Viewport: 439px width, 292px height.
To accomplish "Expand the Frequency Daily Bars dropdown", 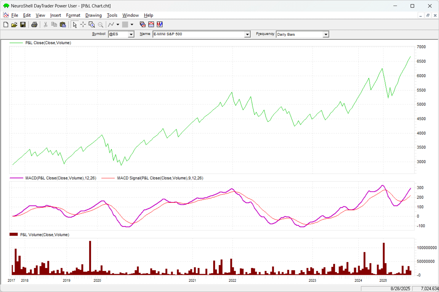I will (x=326, y=34).
